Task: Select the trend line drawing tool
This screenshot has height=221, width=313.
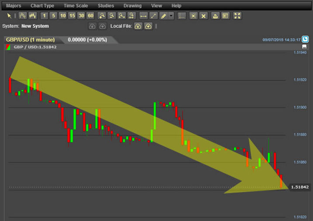Action: pyautogui.click(x=153, y=16)
